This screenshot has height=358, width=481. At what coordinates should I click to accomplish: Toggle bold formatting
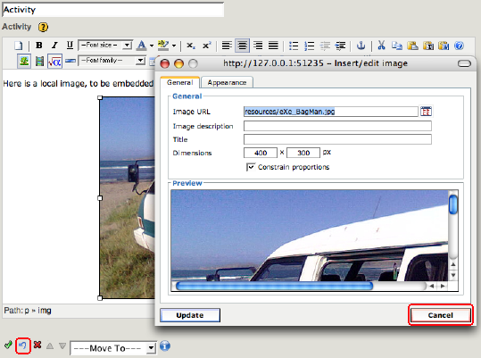pos(39,46)
